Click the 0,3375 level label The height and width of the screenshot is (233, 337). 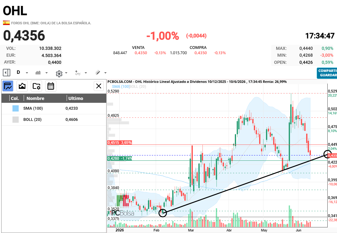coord(113,219)
